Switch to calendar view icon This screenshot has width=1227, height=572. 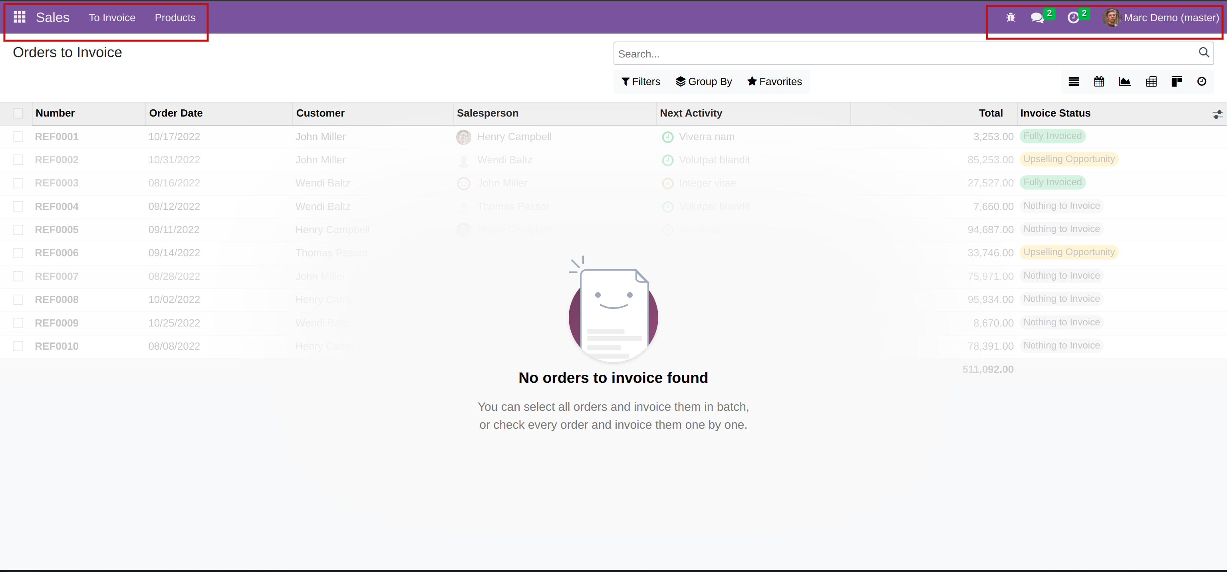(x=1099, y=82)
